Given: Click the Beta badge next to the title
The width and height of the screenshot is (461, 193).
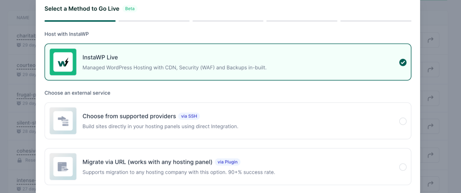Looking at the screenshot, I should point(130,9).
